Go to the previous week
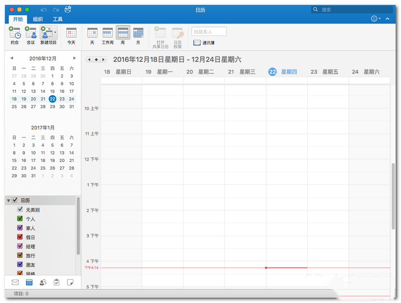401x303 pixels. coord(89,60)
